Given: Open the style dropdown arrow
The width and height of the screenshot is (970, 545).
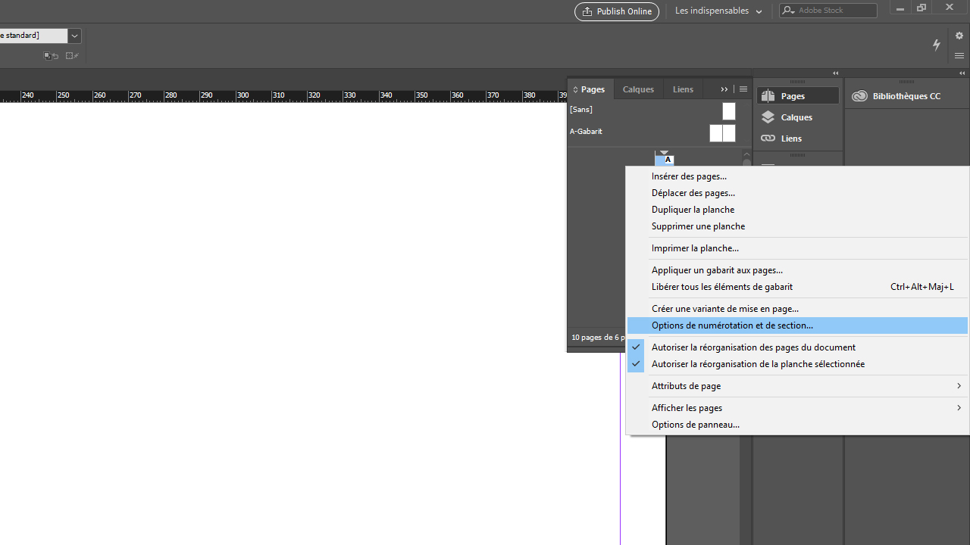Looking at the screenshot, I should 74,36.
